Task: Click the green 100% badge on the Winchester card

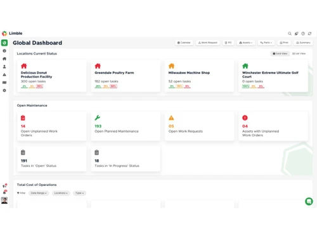Action: (246, 86)
